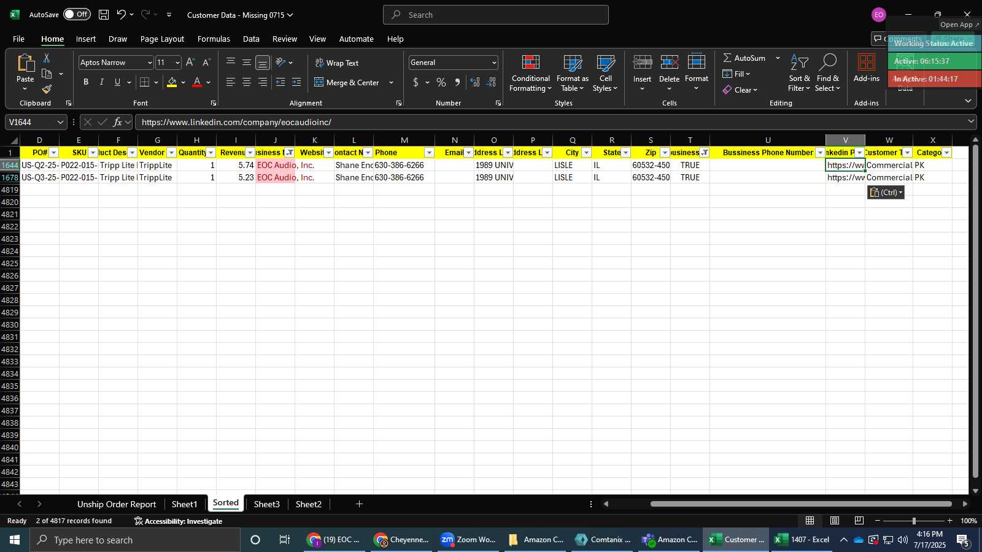Image resolution: width=982 pixels, height=552 pixels.
Task: Click the Clear button in Editing group
Action: (x=740, y=90)
